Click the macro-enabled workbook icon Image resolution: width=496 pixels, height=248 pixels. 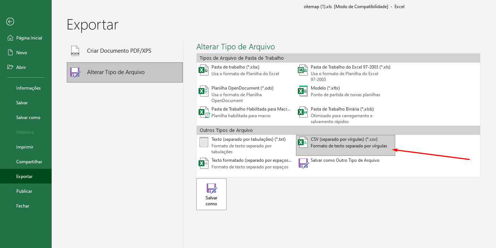[204, 112]
